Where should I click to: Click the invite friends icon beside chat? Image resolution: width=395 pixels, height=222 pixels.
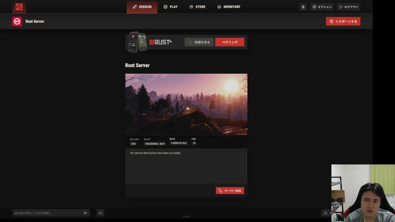(100, 213)
